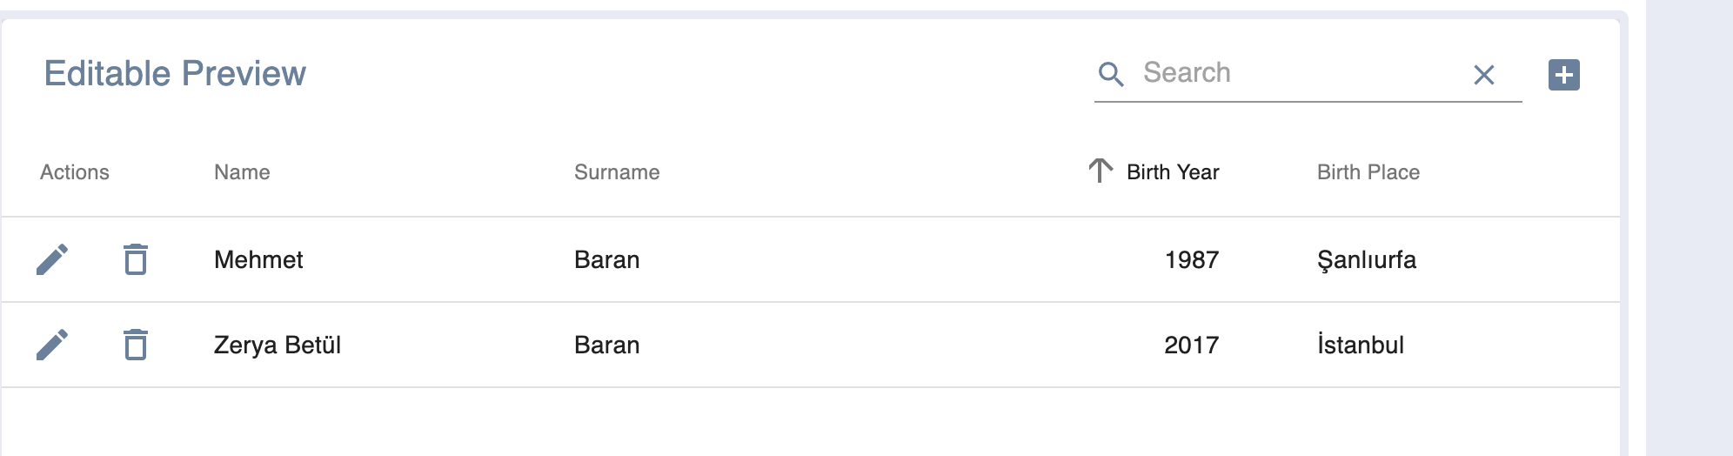1733x456 pixels.
Task: Sort table by Name column
Action: [242, 172]
